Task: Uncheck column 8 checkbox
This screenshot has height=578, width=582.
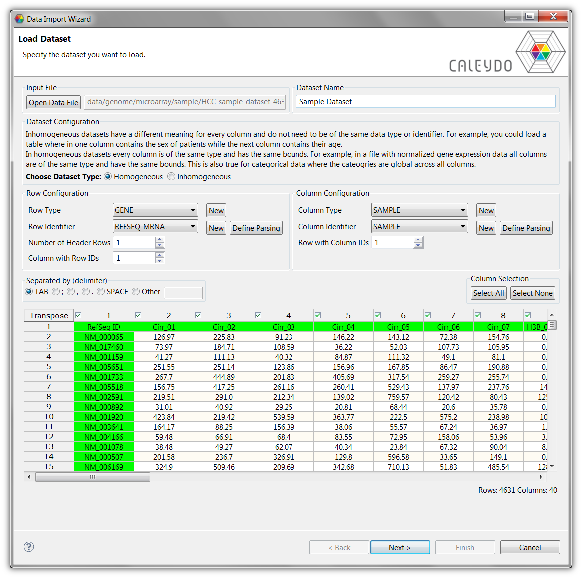Action: pos(478,315)
